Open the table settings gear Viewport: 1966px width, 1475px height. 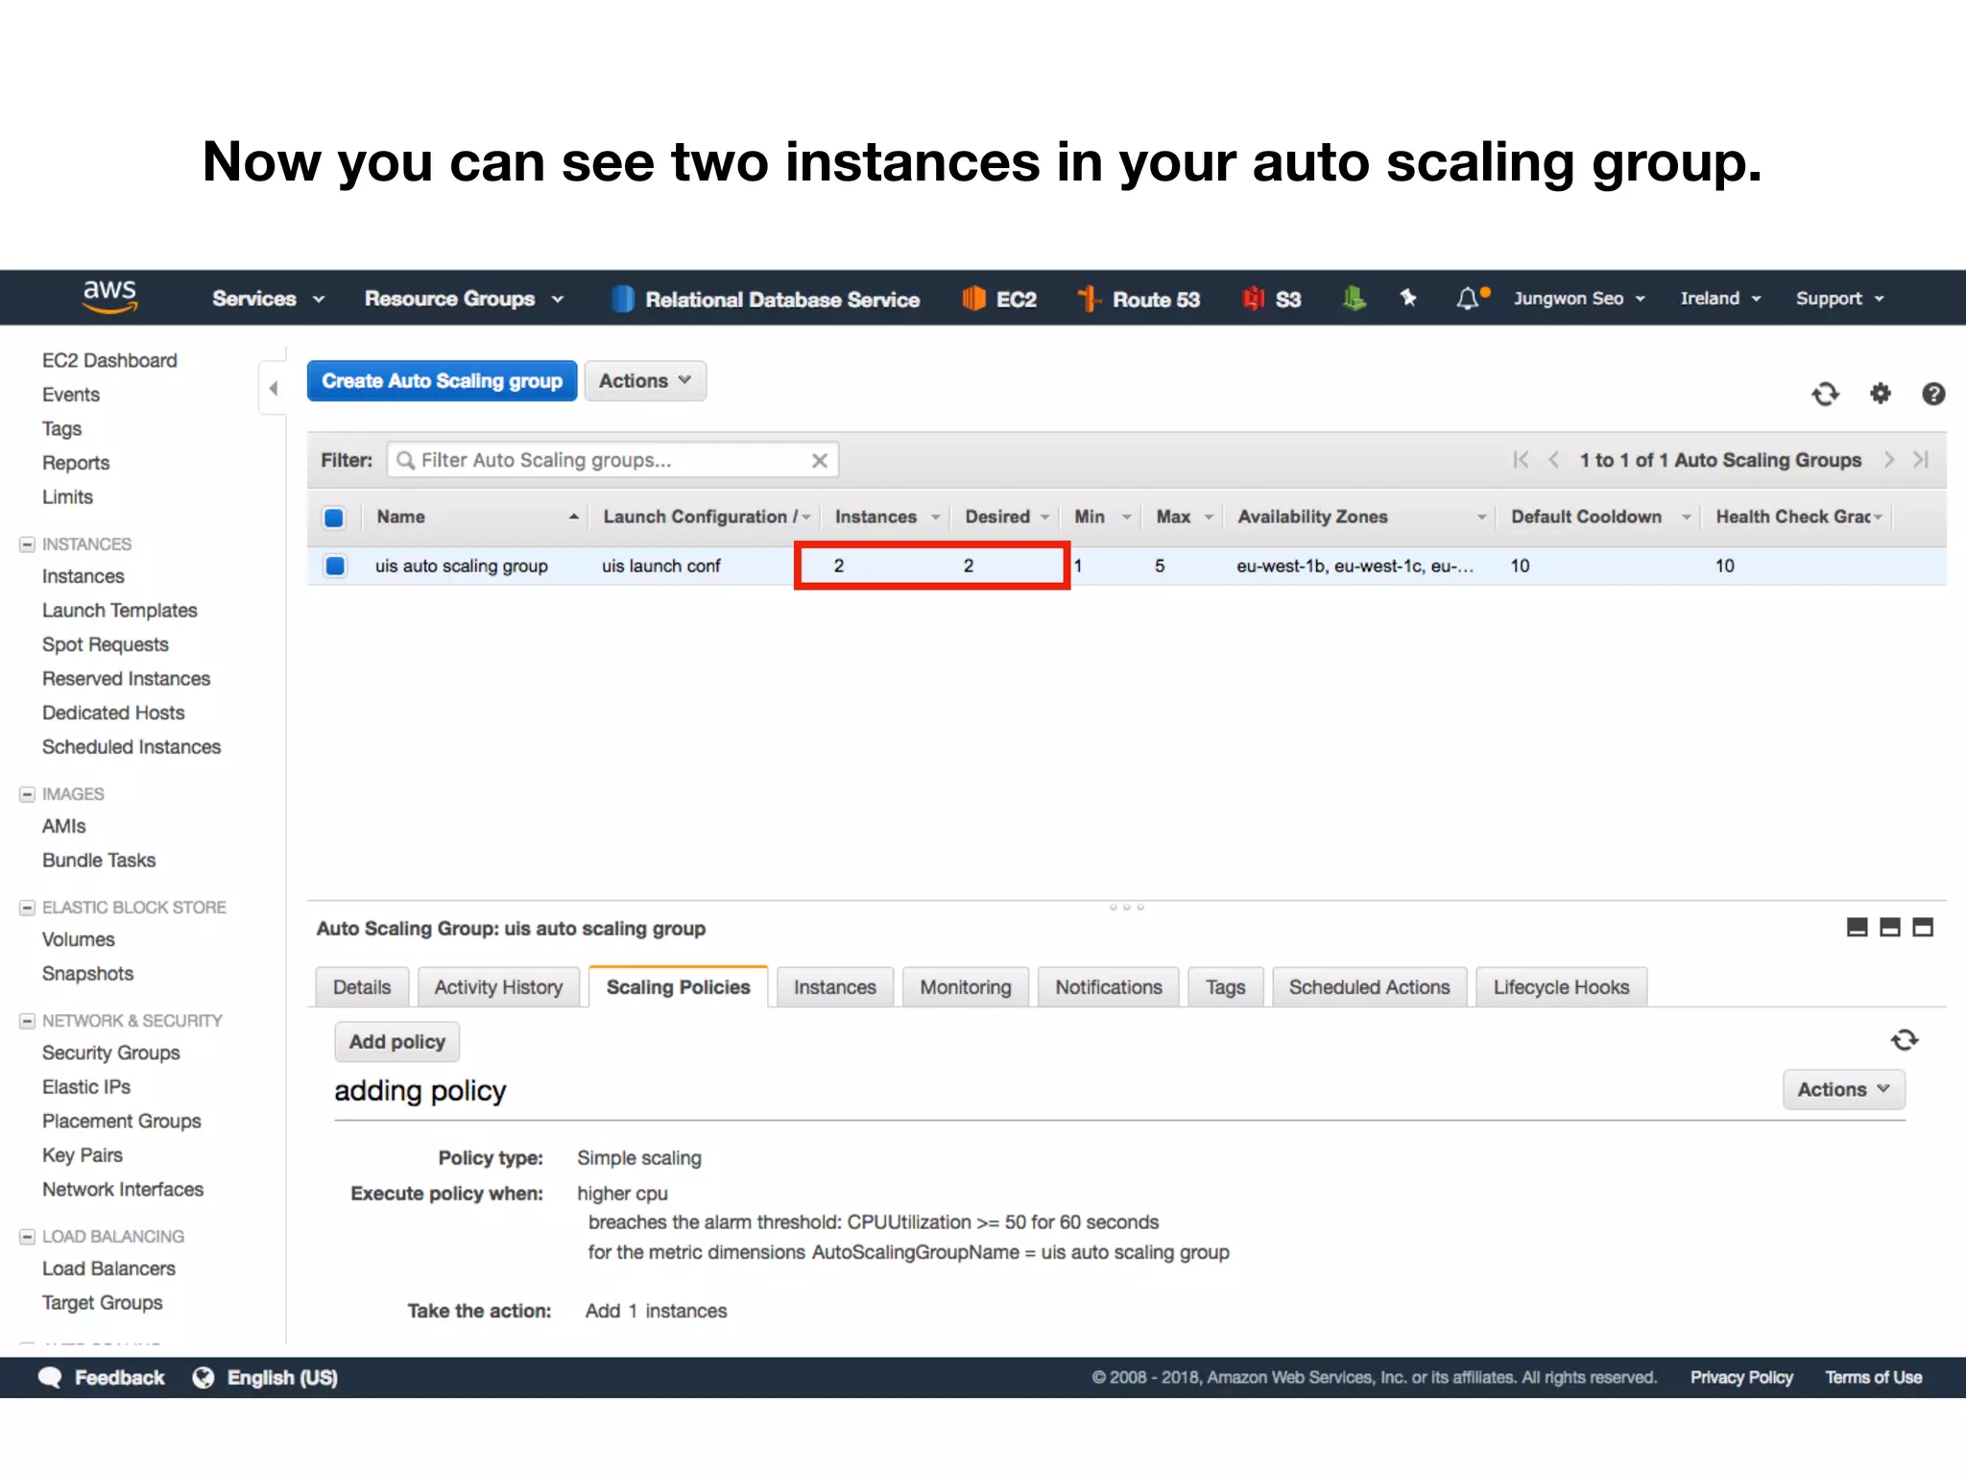1880,393
